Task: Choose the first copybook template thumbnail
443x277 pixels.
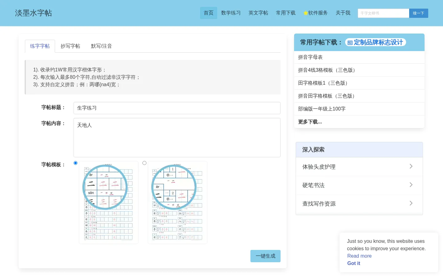Action: click(x=109, y=203)
